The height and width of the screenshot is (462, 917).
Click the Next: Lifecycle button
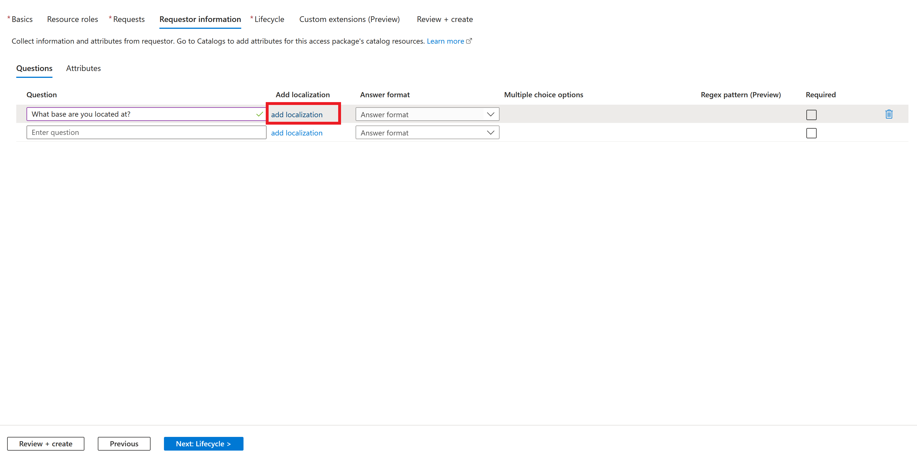[204, 444]
